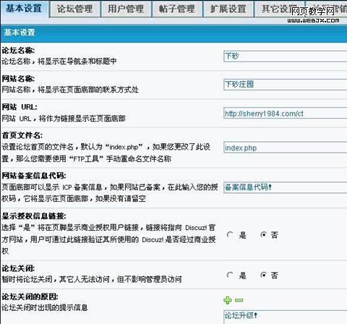Click the index.php filename input field

pos(286,148)
